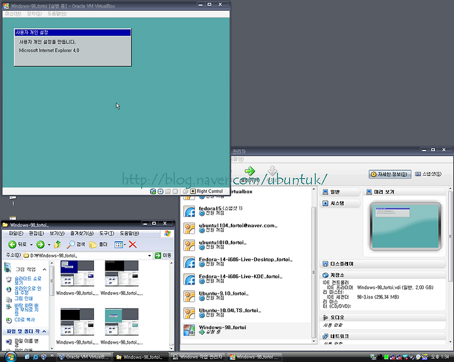Open the 일반 General section header
Image resolution: width=454 pixels, height=362 pixels.
pyautogui.click(x=340, y=192)
